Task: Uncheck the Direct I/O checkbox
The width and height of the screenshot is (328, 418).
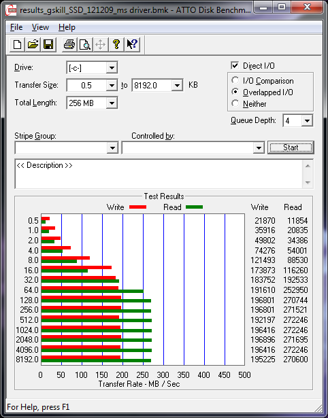Action: coord(235,65)
